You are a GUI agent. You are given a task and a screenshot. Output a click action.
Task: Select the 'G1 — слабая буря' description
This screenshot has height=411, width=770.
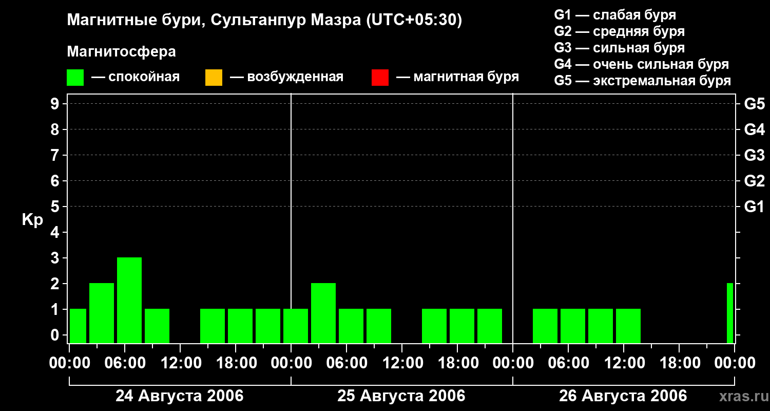click(615, 15)
